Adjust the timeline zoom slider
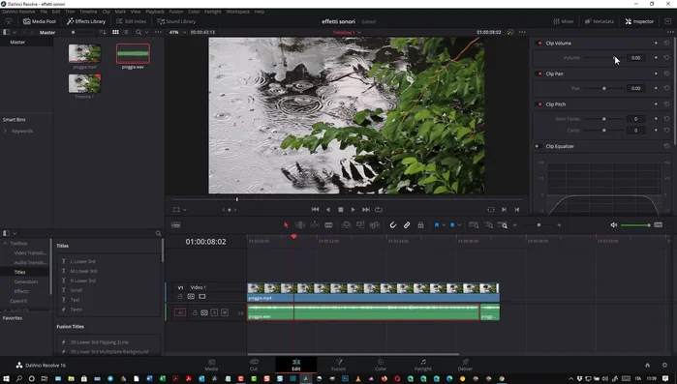The height and width of the screenshot is (384, 677). click(x=538, y=225)
